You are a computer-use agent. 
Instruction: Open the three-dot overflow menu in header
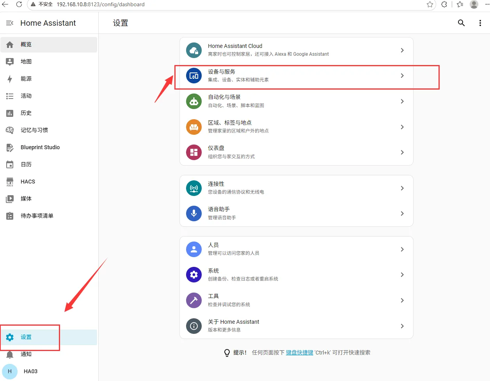pos(480,23)
